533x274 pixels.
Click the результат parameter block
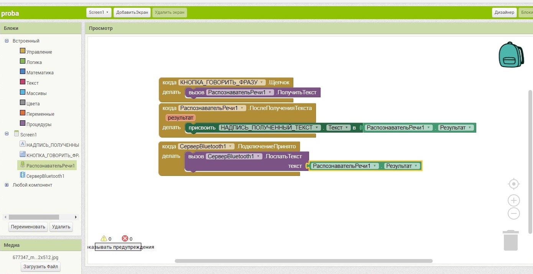[181, 118]
